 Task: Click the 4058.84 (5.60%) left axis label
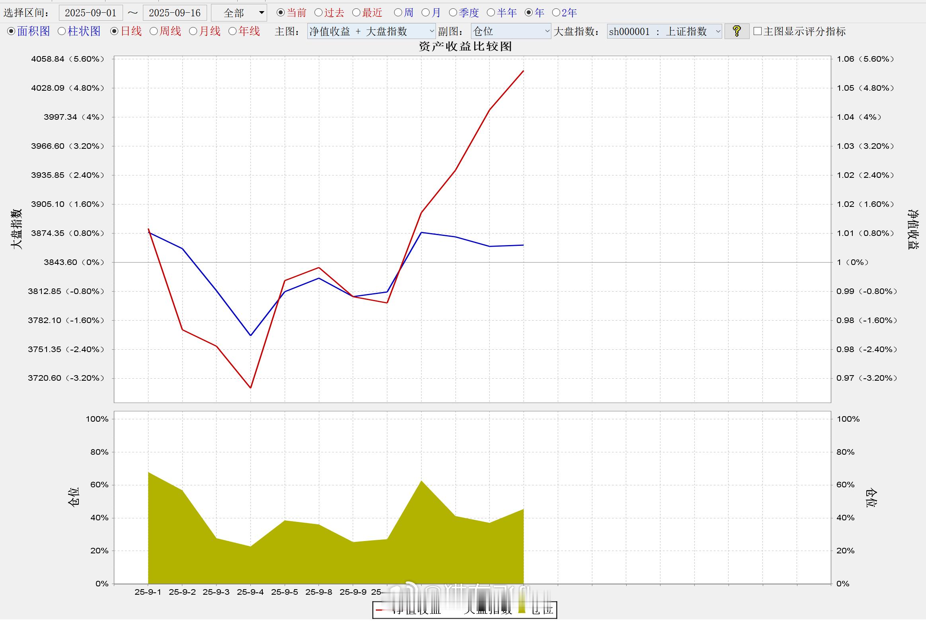68,59
